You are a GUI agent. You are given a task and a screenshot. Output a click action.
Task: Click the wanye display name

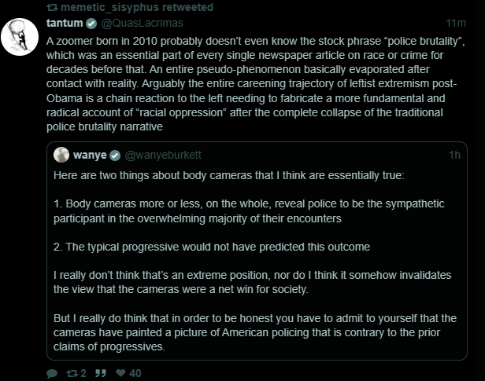(90, 155)
